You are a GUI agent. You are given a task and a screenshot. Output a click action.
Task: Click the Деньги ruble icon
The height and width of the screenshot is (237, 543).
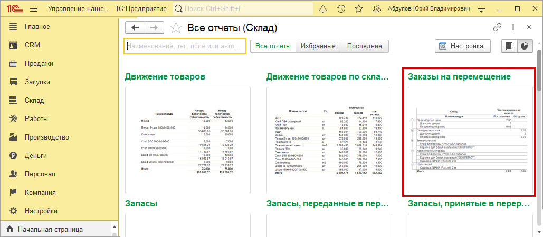[x=13, y=156]
